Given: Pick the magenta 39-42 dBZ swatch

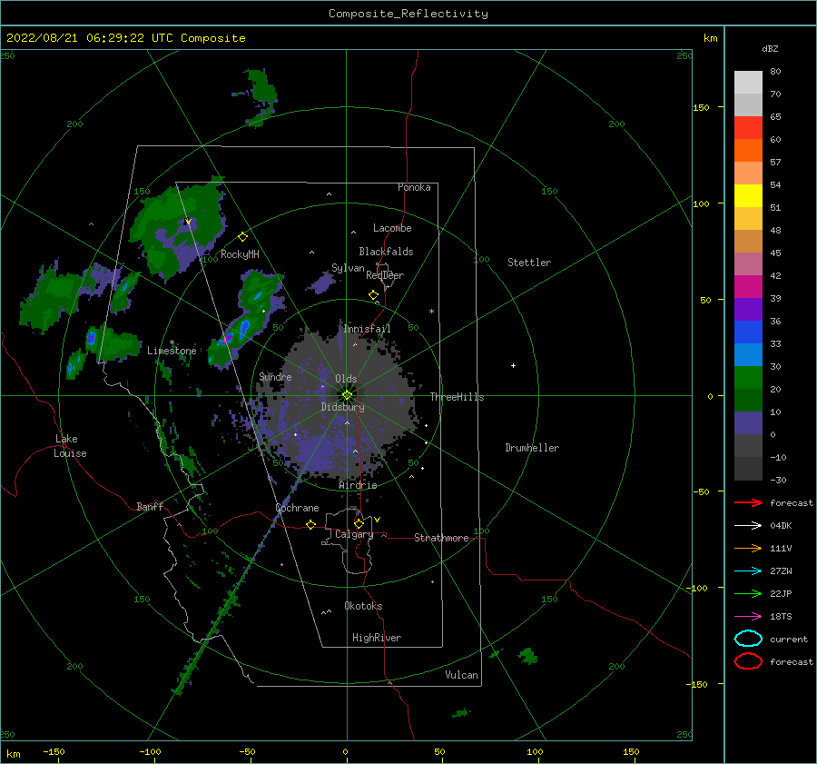Looking at the screenshot, I should 748,287.
